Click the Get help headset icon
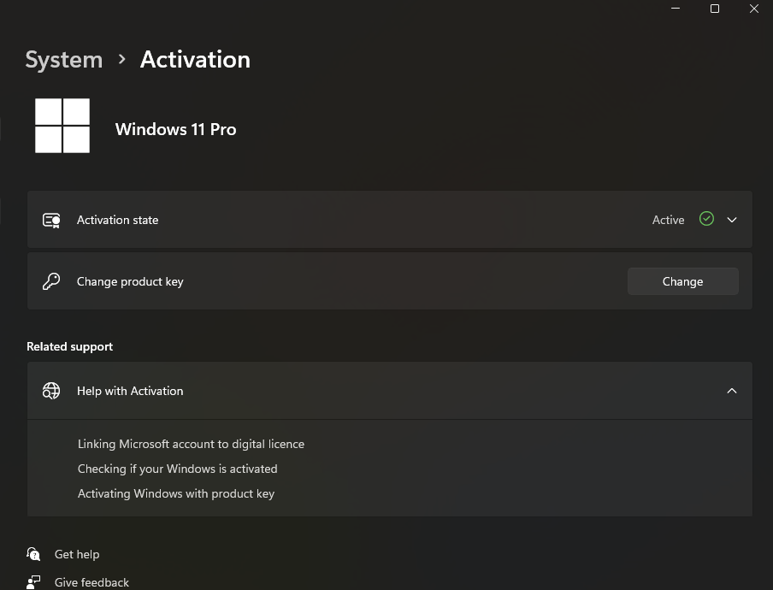The width and height of the screenshot is (773, 590). 33,554
